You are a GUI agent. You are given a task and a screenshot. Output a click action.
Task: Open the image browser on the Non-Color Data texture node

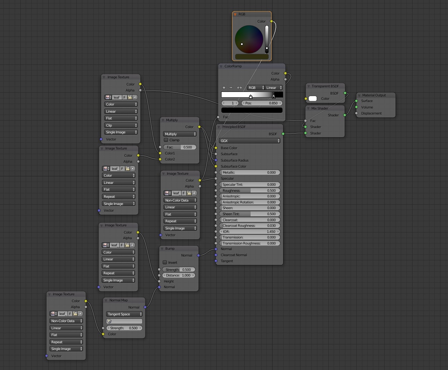pos(167,193)
